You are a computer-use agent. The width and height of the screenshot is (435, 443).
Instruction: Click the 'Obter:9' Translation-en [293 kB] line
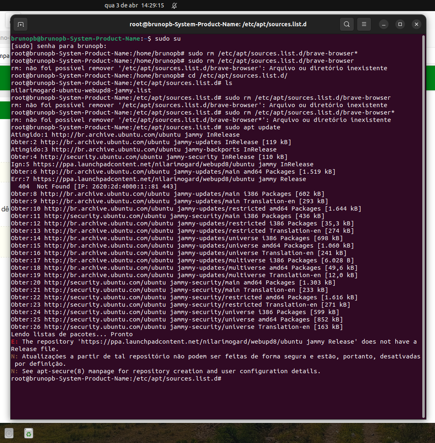170,201
